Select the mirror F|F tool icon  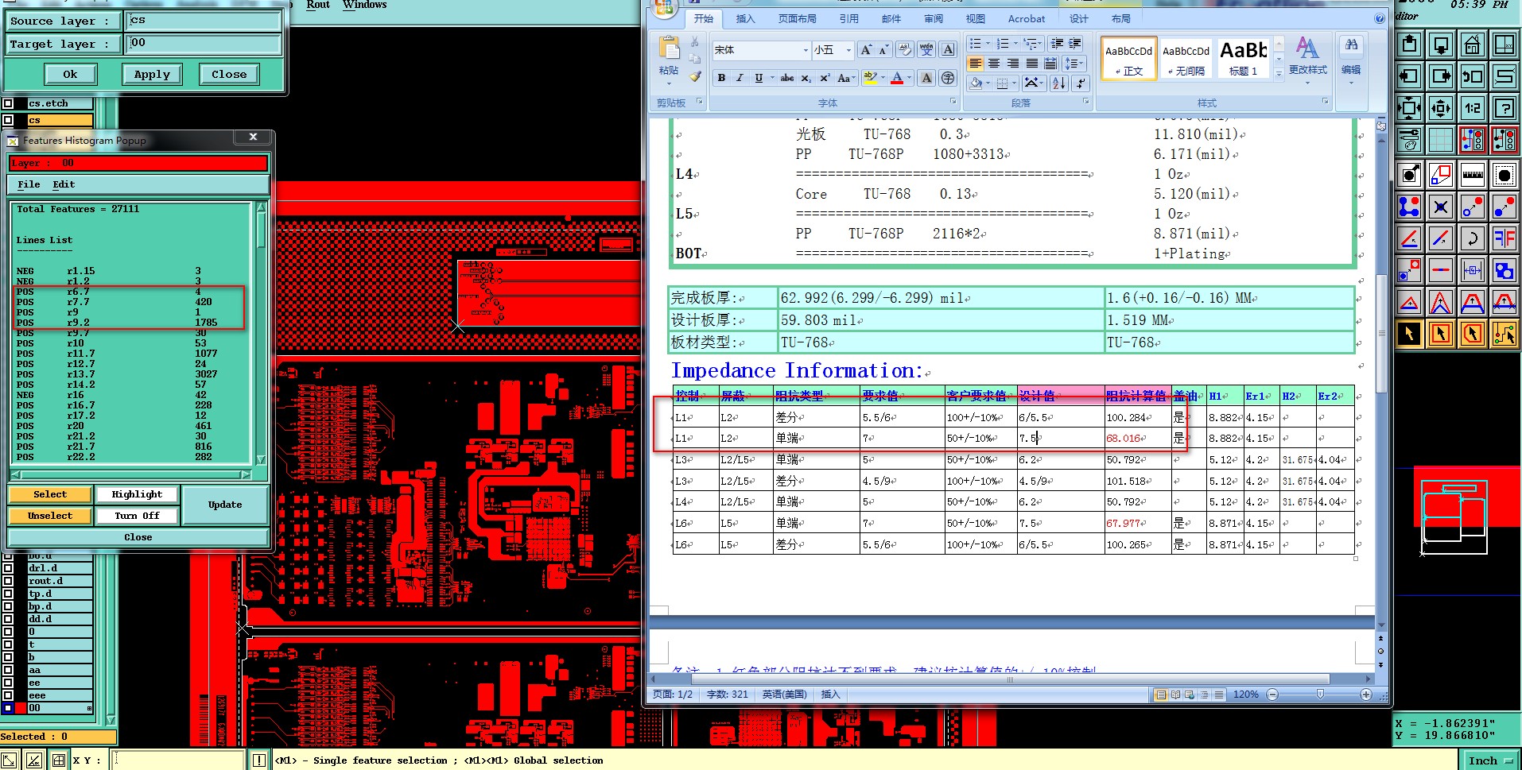1504,238
